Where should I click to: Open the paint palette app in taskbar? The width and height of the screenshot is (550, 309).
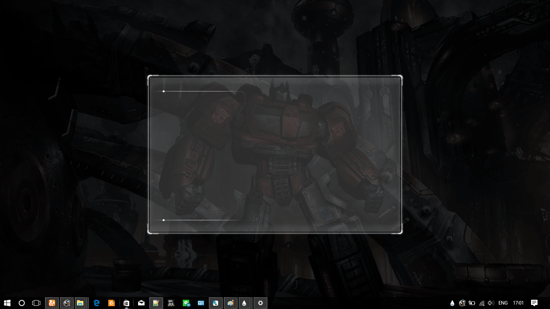click(x=231, y=303)
